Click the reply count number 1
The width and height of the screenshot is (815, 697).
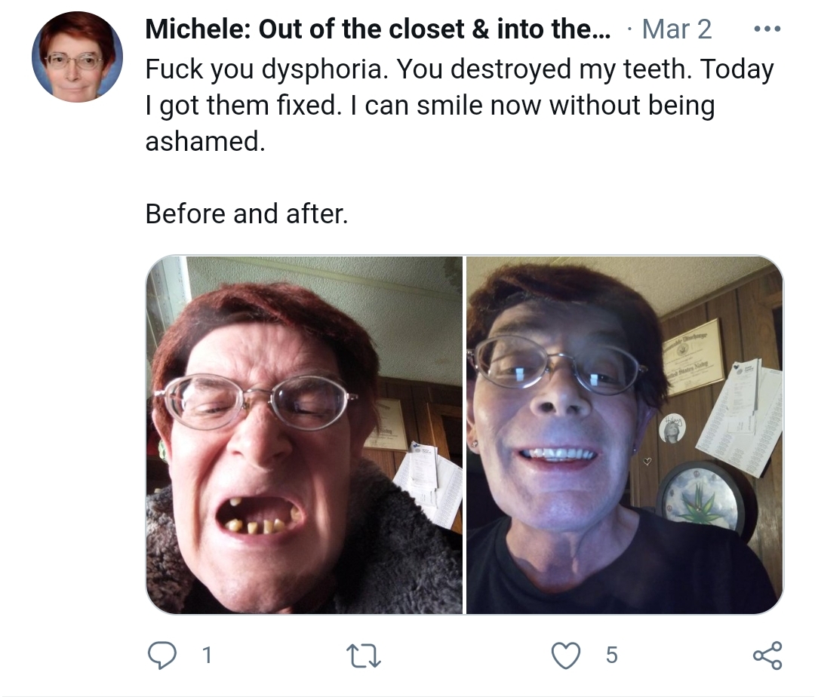click(x=207, y=656)
